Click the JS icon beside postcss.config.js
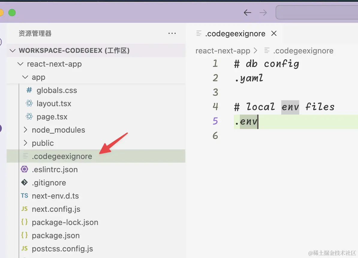Screen dimensions: 358x258 point(24,248)
